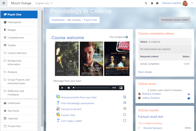Select Psych Cine in the sidebar
Screen dimensions: 196x131
[x=19, y=14]
